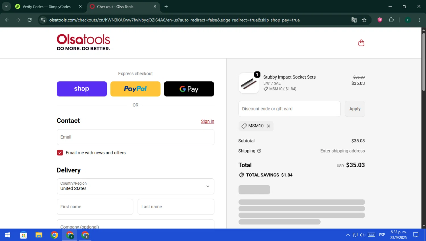Switch input language ESP
This screenshot has width=426, height=241.
382,235
